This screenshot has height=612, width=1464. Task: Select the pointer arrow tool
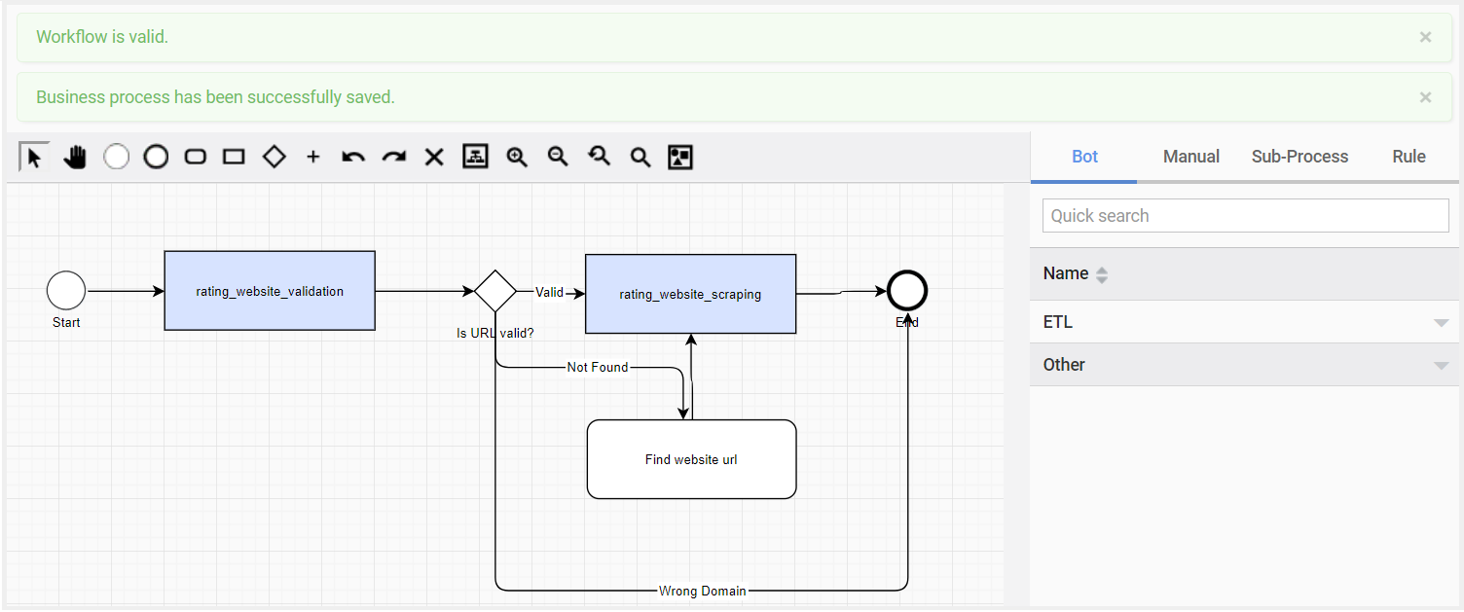tap(34, 157)
